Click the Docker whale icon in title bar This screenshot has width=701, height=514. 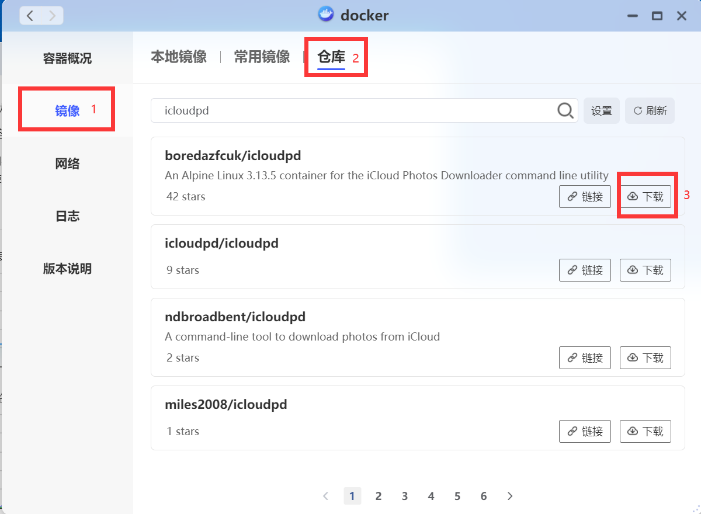[325, 15]
